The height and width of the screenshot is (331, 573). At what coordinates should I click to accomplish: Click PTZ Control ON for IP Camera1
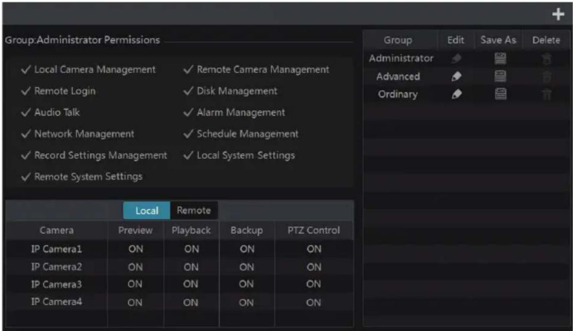(x=314, y=249)
